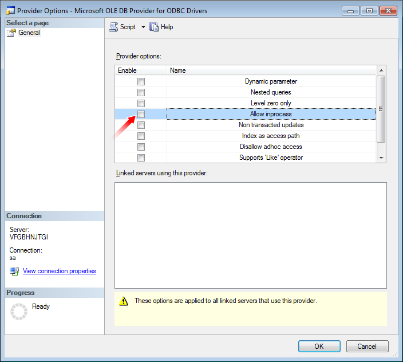Select the General page icon
403x362 pixels.
[x=11, y=33]
